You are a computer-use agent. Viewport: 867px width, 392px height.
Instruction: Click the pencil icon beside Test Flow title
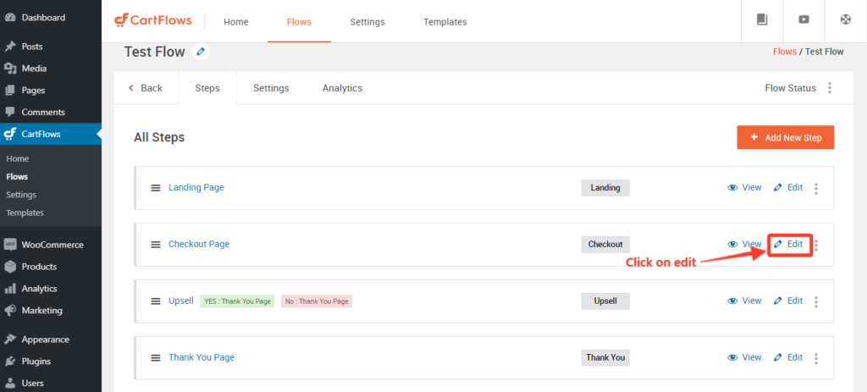tap(201, 52)
